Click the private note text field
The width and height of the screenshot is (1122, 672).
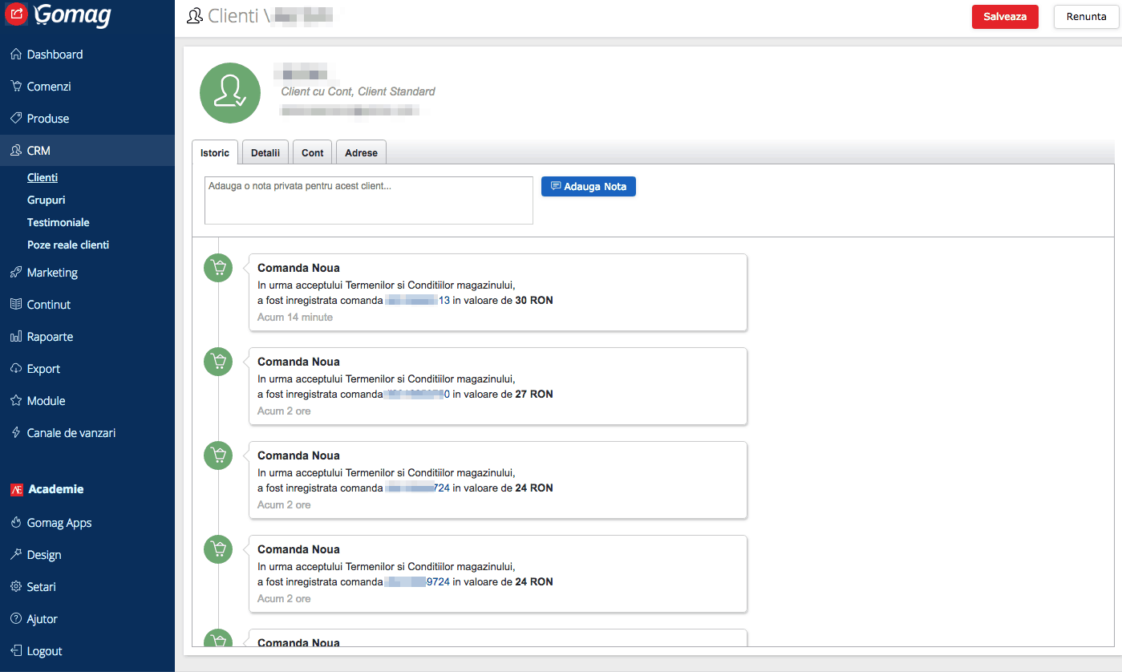368,200
